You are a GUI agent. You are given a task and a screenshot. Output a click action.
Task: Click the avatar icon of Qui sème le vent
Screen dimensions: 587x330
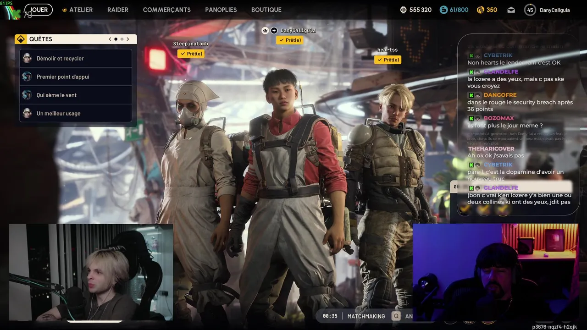[27, 95]
